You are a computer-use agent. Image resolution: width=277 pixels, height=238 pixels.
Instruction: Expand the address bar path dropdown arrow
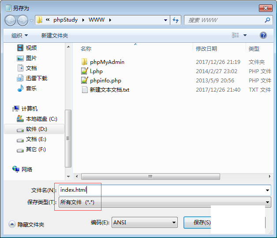click(x=165, y=20)
